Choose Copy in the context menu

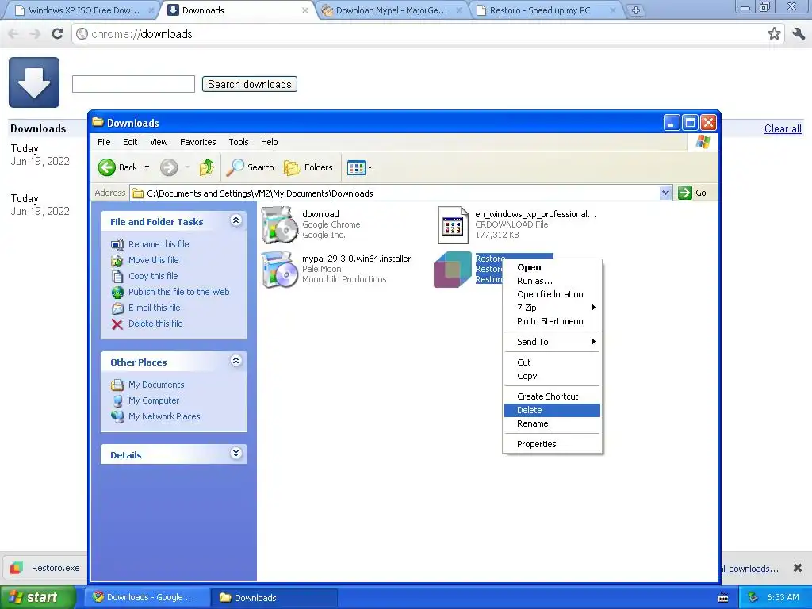point(552,376)
